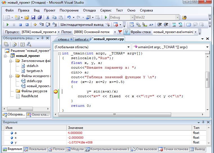The image size is (214, 153).
Task: Open the Отладка menu
Action: pos(90,10)
